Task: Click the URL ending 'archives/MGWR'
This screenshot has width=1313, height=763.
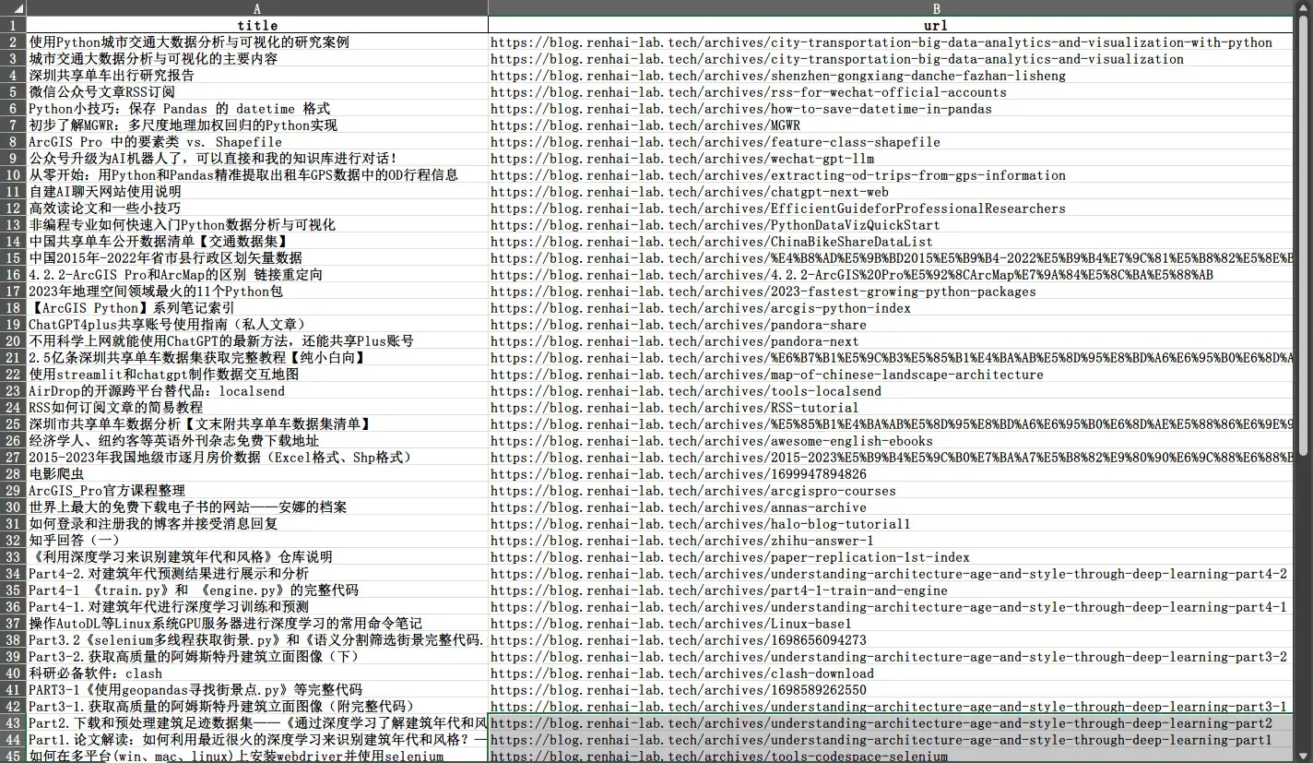Action: click(x=645, y=125)
